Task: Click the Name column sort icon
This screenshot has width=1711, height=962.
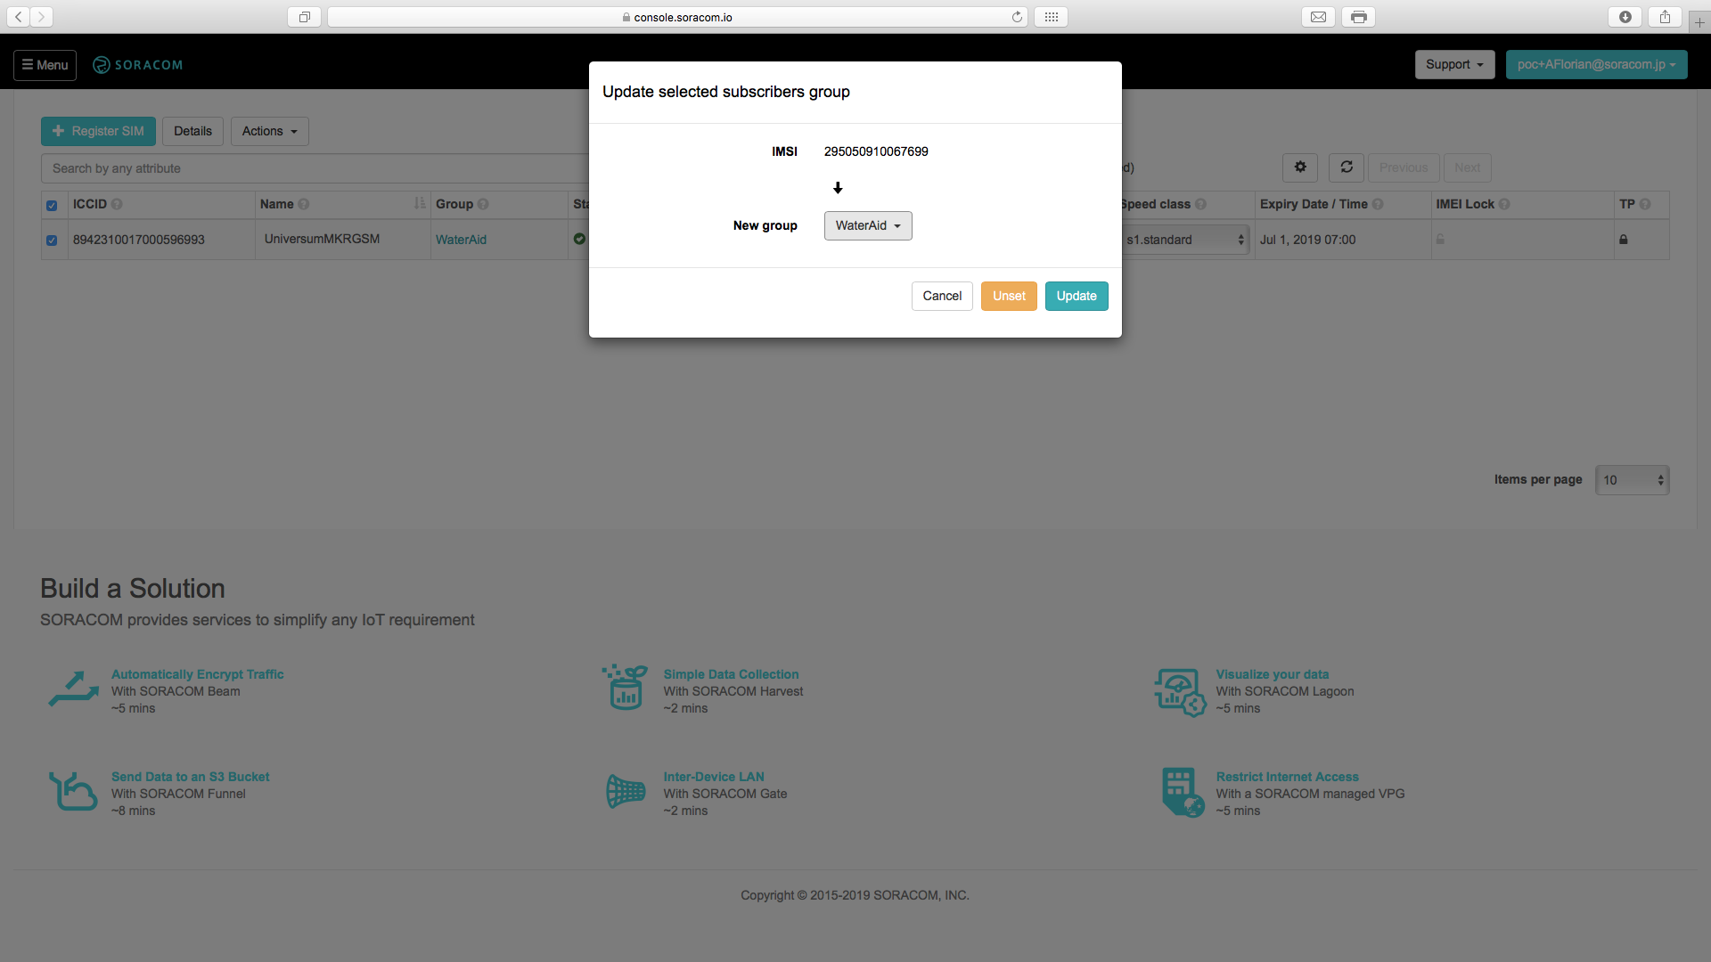Action: (420, 204)
